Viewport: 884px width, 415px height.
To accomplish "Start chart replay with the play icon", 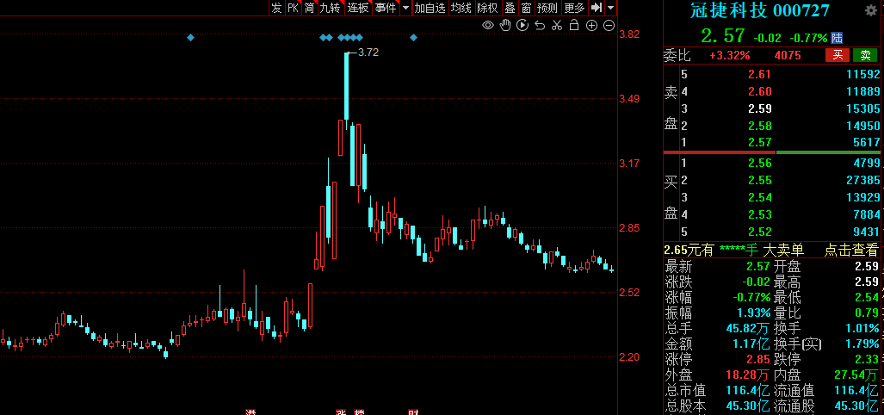I will [522, 25].
